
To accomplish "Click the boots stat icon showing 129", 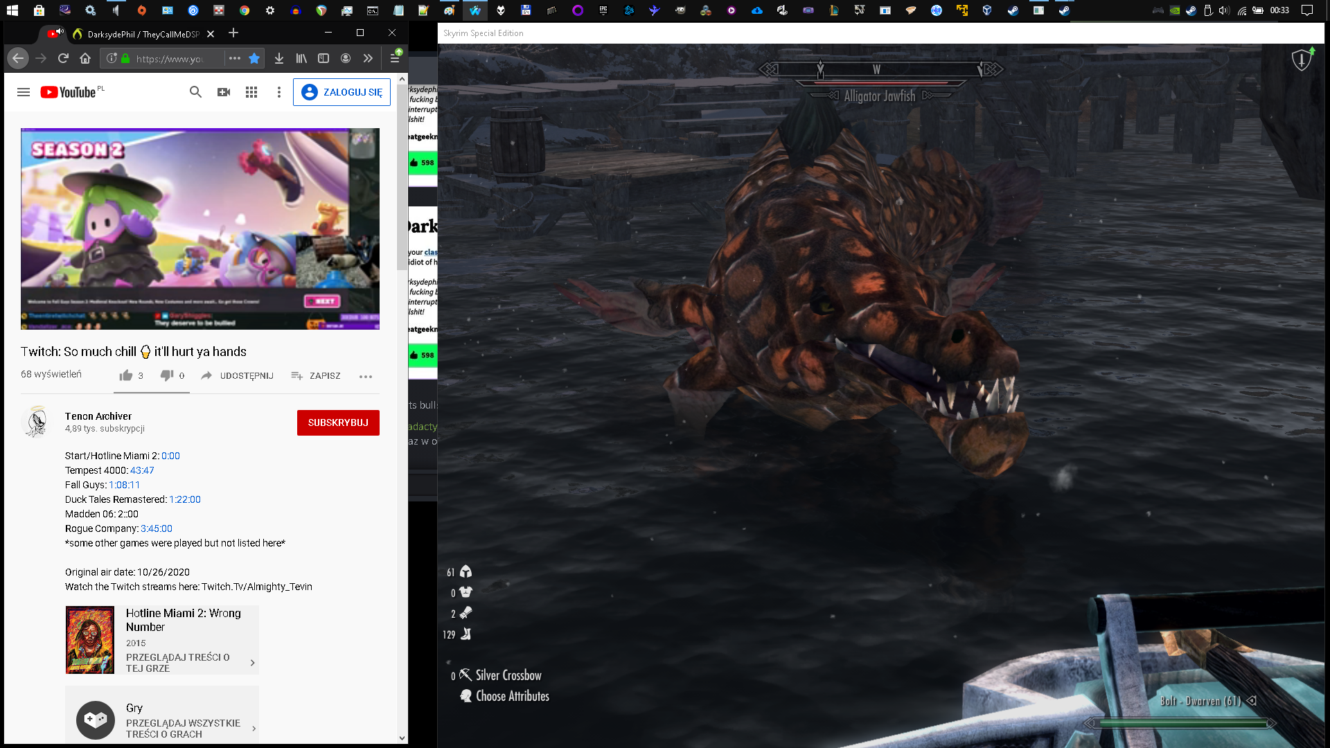I will [466, 634].
